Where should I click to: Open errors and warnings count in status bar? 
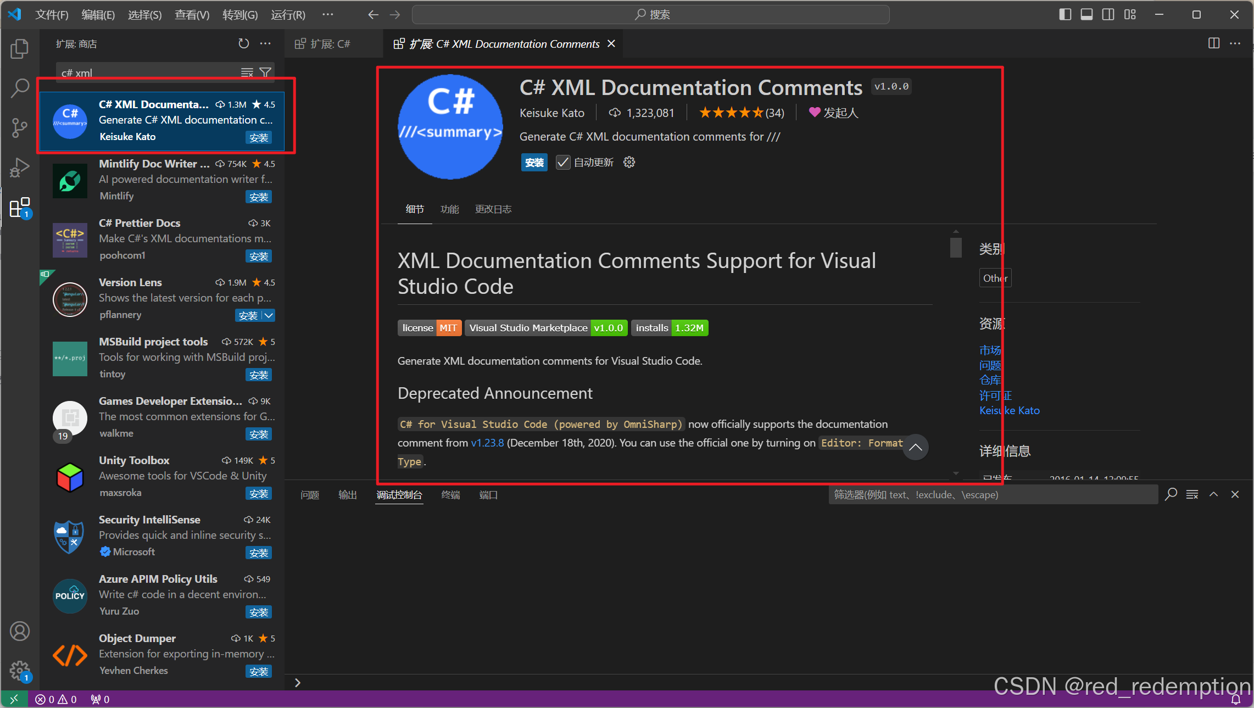point(56,699)
